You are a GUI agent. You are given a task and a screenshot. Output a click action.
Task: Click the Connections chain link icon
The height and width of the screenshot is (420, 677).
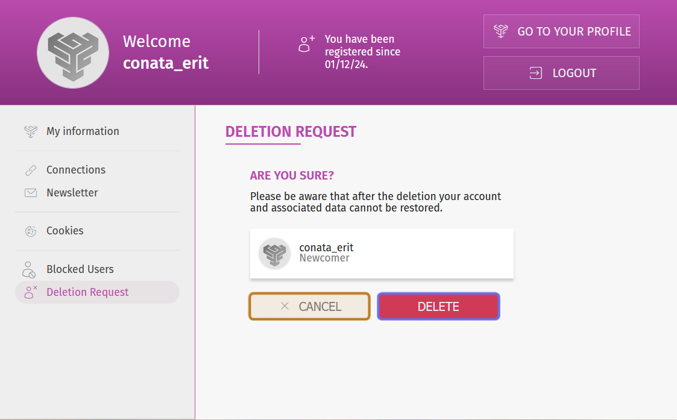click(31, 170)
